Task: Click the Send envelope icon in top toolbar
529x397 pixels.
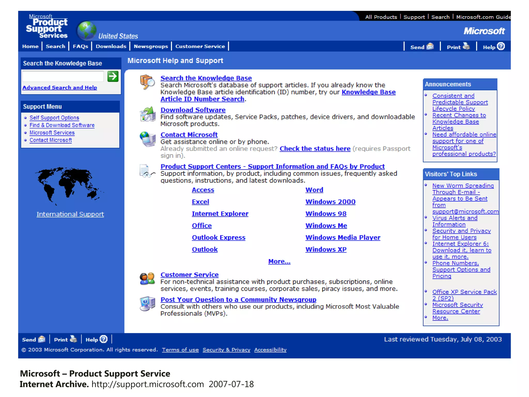Action: tap(430, 47)
